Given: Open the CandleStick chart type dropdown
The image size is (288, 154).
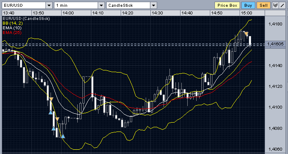Looking at the screenshot, I should (153, 6).
